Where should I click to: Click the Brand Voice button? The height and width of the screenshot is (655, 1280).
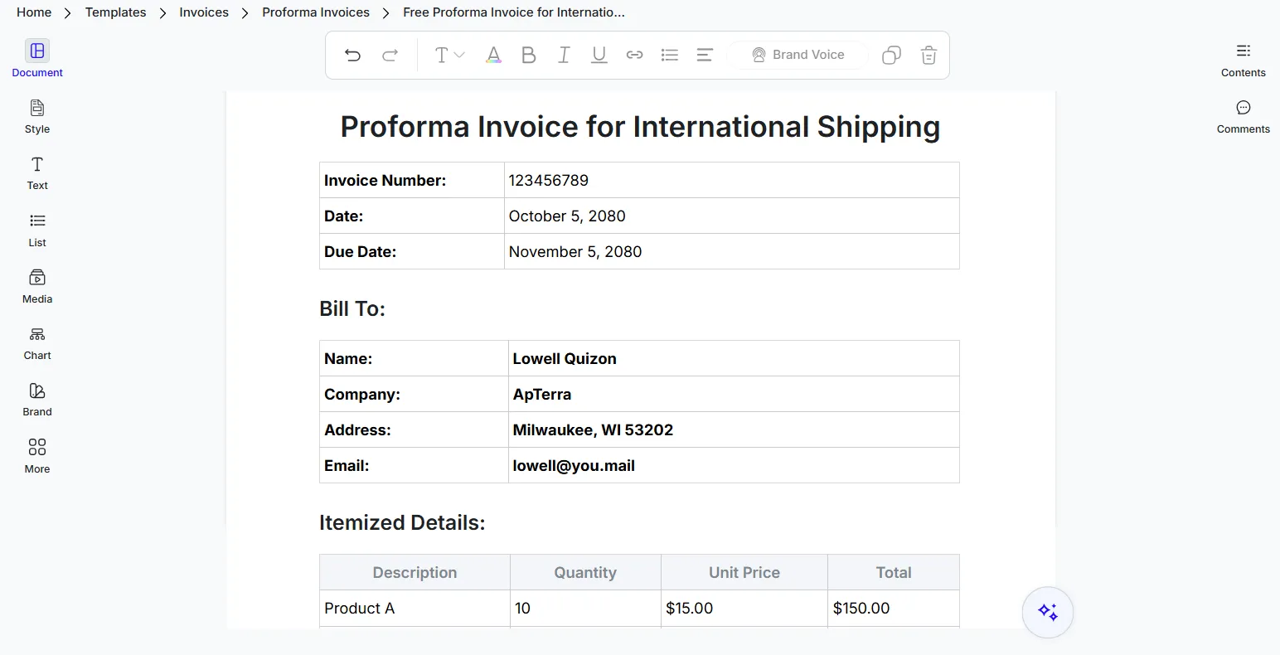tap(798, 55)
